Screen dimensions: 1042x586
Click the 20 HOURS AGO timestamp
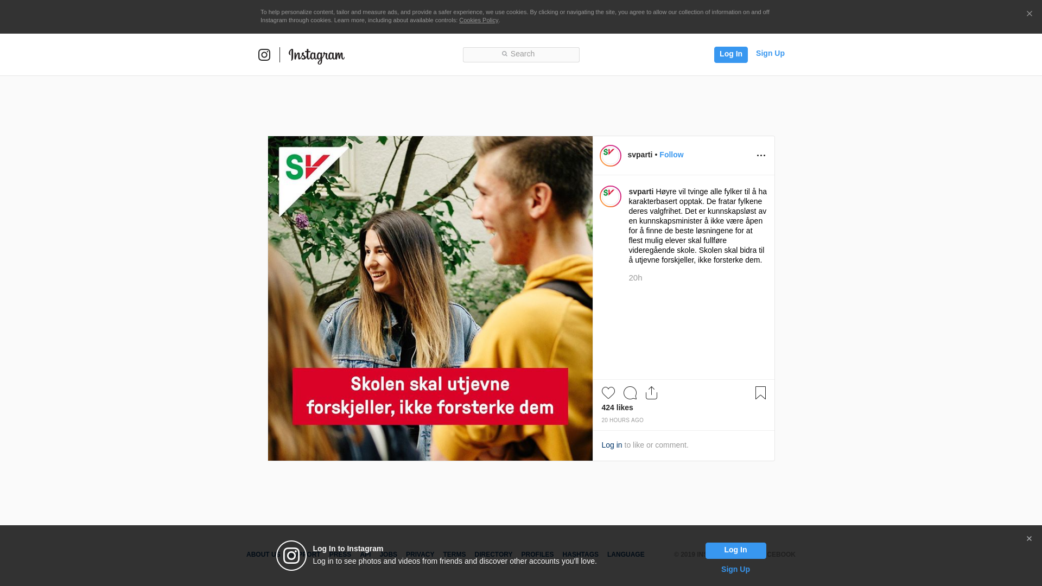(x=622, y=421)
